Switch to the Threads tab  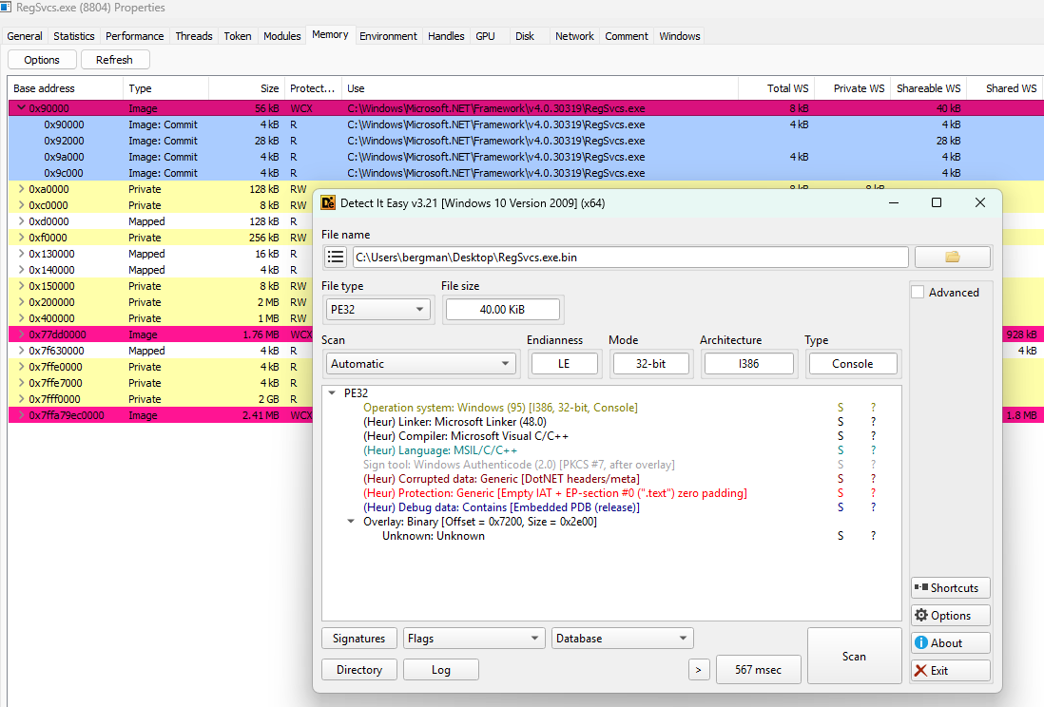pyautogui.click(x=194, y=36)
